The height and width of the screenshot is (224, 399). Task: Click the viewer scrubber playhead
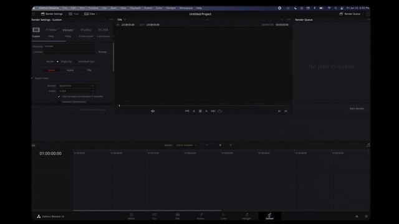(119, 105)
